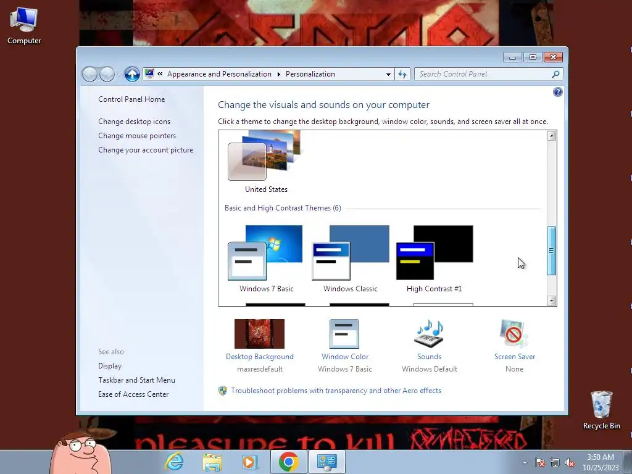
Task: Apply the High Contrast #1 theme
Action: pos(434,252)
